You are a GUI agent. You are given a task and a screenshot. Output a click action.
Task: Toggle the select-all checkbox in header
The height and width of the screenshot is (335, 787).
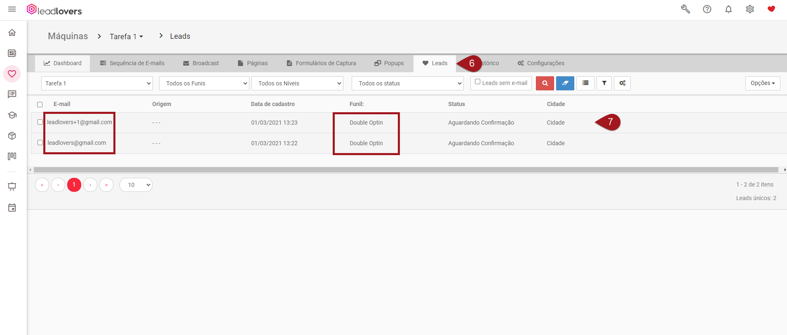[40, 104]
